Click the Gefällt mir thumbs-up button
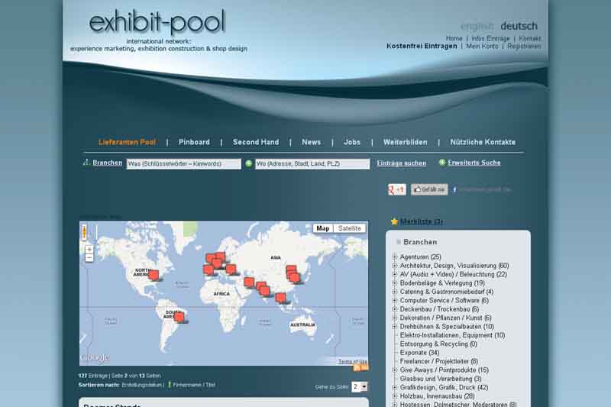Image resolution: width=611 pixels, height=407 pixels. [x=429, y=189]
